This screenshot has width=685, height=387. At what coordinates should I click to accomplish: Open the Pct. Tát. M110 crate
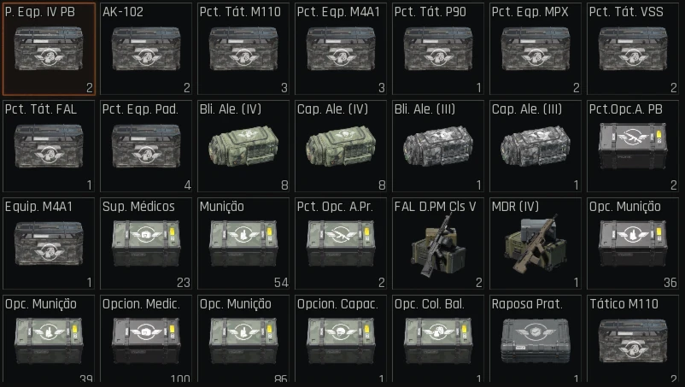pos(243,49)
